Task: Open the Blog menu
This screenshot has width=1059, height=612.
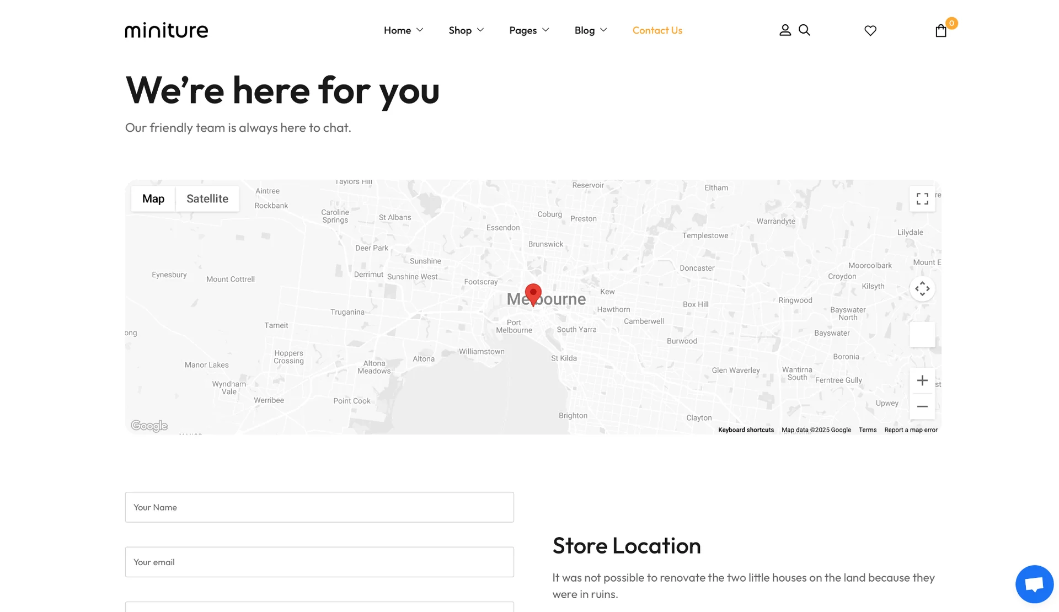Action: [x=590, y=30]
